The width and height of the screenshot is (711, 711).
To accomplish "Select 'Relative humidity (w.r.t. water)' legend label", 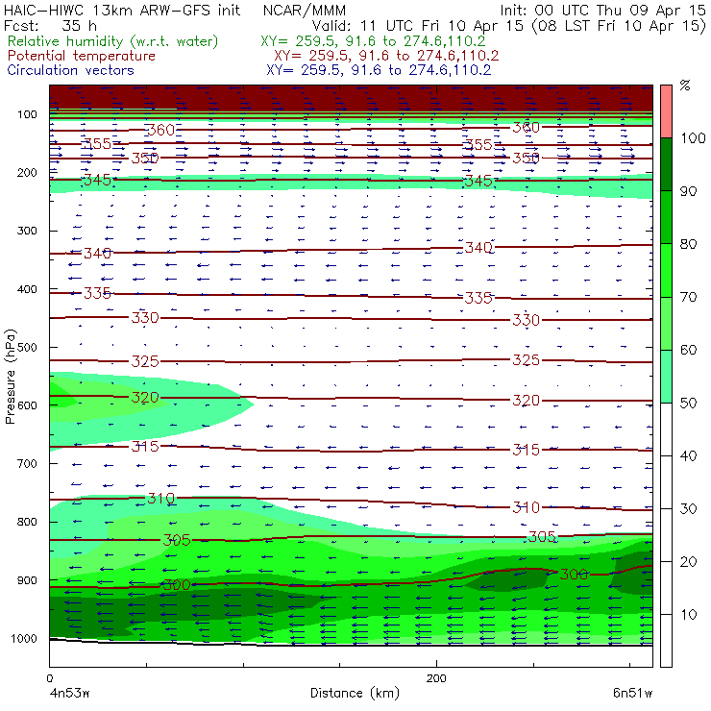I will 113,41.
